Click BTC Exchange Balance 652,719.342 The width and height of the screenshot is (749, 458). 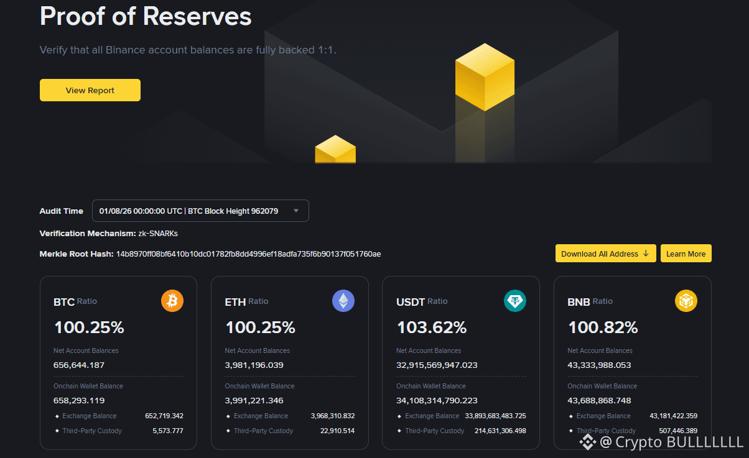pyautogui.click(x=164, y=416)
